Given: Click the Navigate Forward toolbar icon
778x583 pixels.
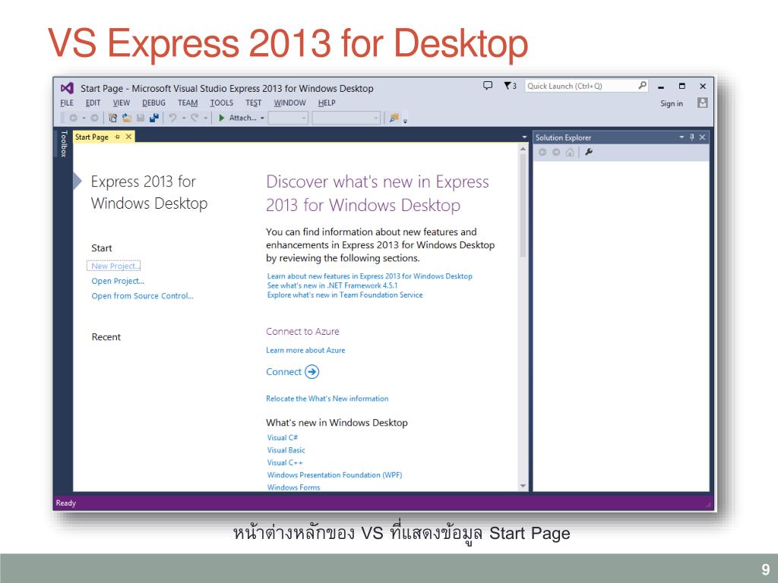Looking at the screenshot, I should coord(94,118).
